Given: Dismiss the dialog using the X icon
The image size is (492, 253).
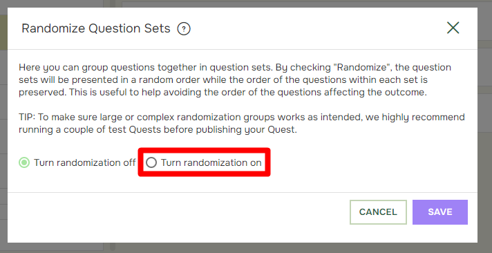Looking at the screenshot, I should (x=453, y=28).
